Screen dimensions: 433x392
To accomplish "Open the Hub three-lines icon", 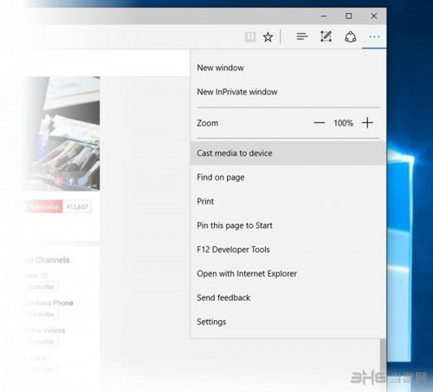I will tap(302, 36).
